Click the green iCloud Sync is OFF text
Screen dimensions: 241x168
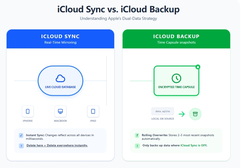(194, 145)
